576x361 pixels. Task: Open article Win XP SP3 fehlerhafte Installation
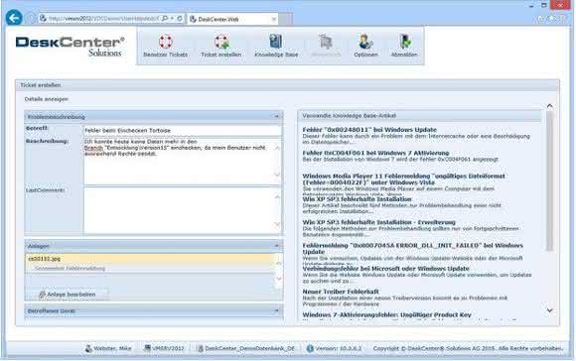357,198
